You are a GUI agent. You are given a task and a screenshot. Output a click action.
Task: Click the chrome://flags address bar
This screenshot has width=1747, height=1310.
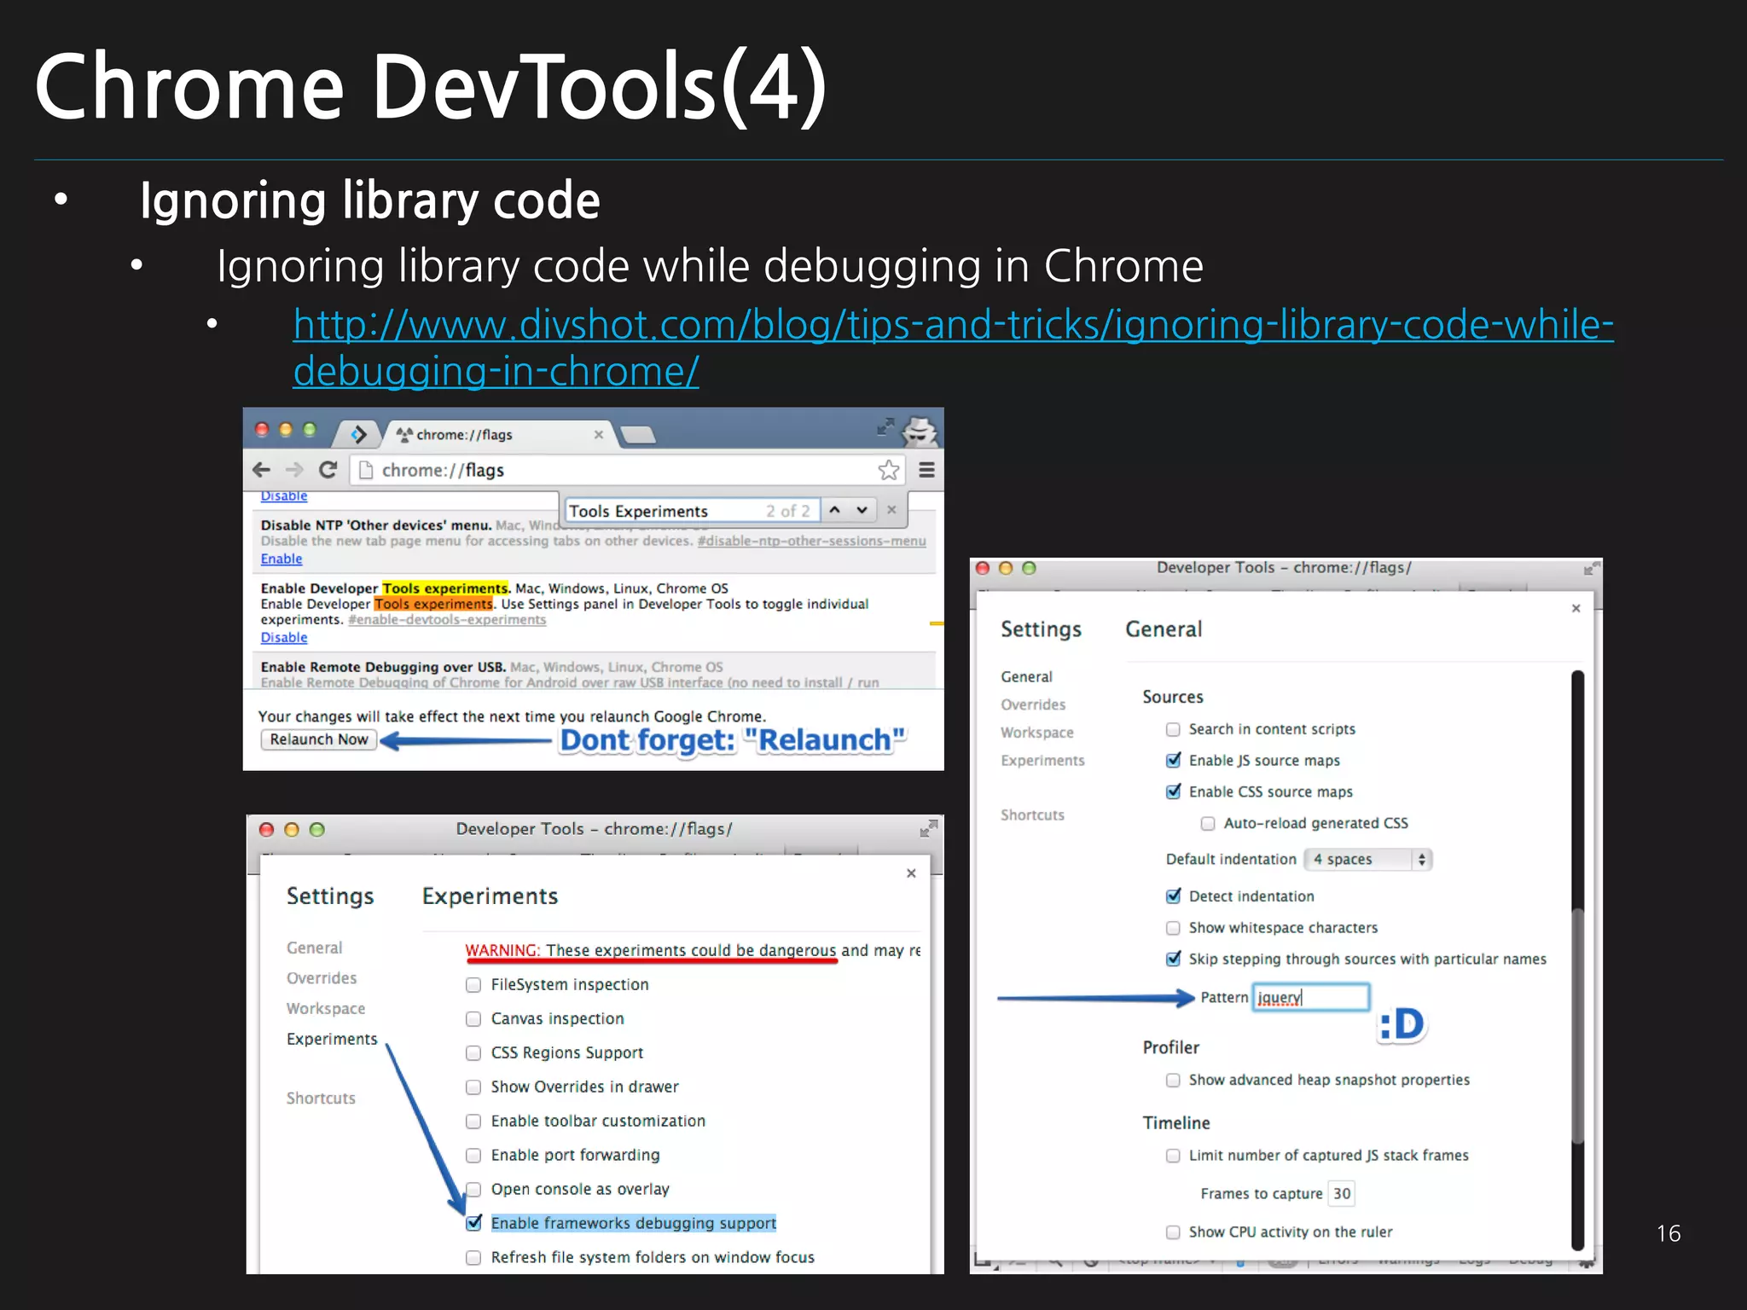click(x=626, y=470)
